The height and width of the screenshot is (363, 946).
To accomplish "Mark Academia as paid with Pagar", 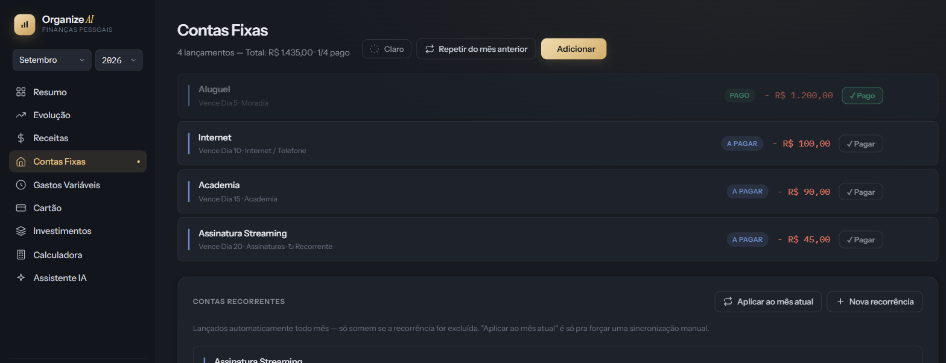I will tap(861, 192).
